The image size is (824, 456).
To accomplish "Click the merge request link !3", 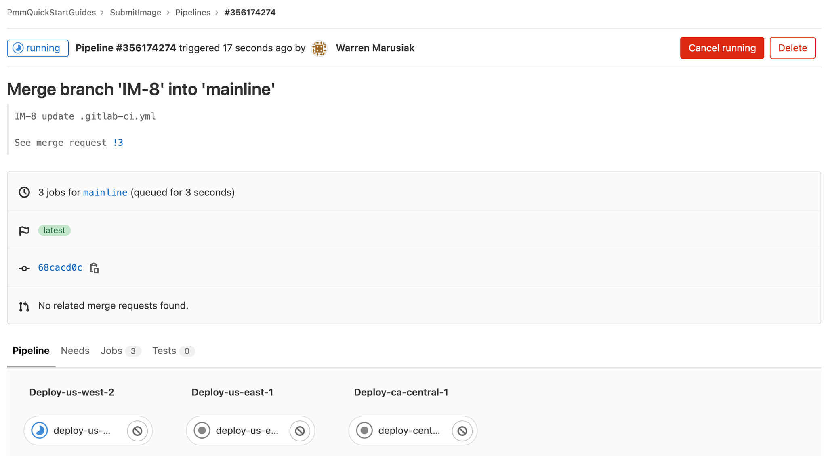I will pyautogui.click(x=118, y=142).
